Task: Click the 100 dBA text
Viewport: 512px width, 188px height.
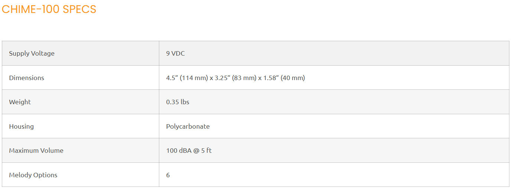Action: click(179, 151)
